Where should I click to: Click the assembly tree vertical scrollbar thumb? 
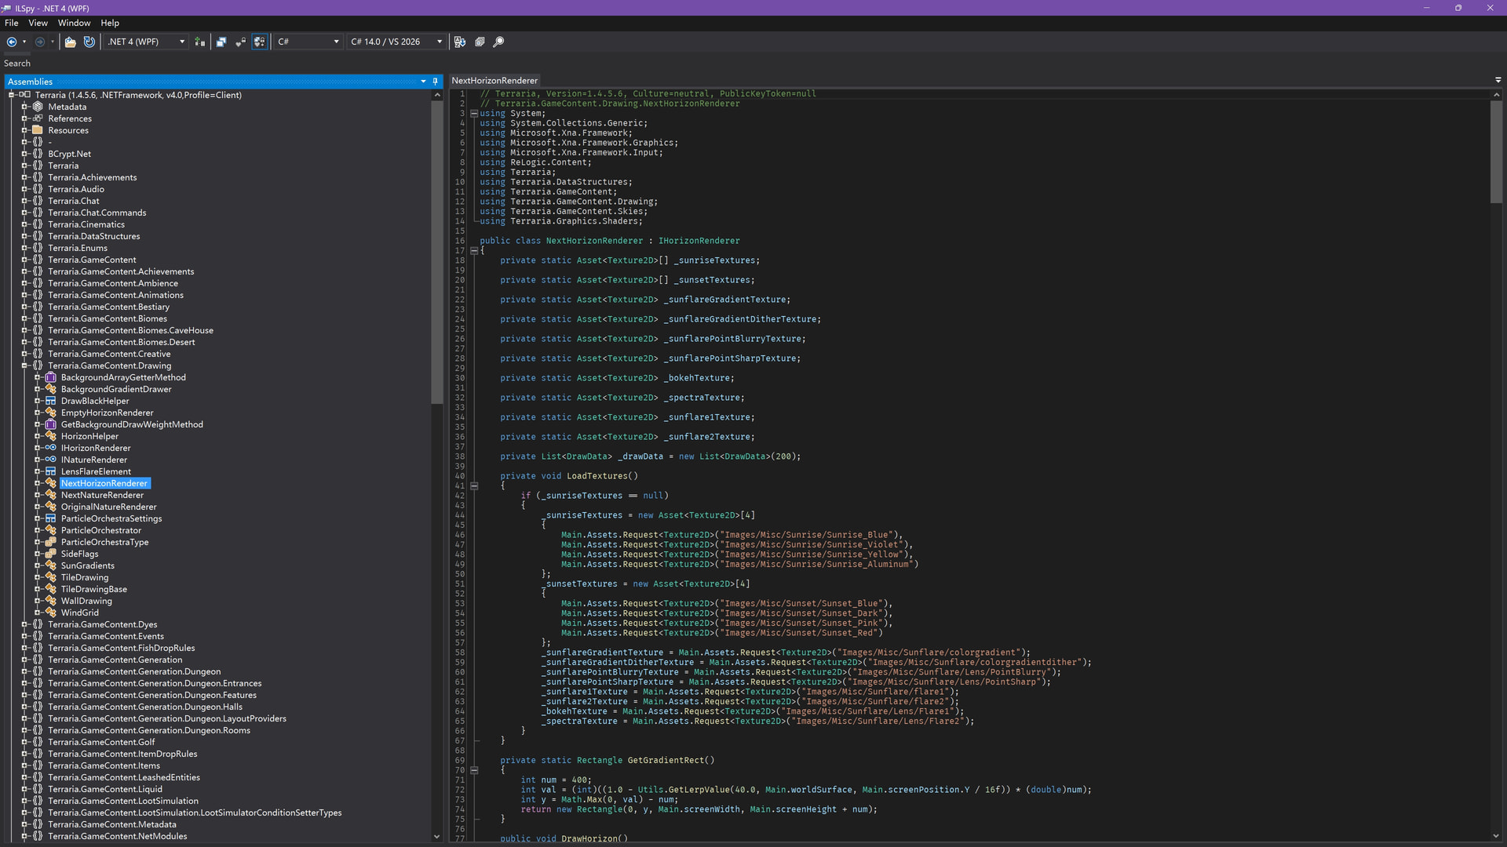click(x=437, y=252)
